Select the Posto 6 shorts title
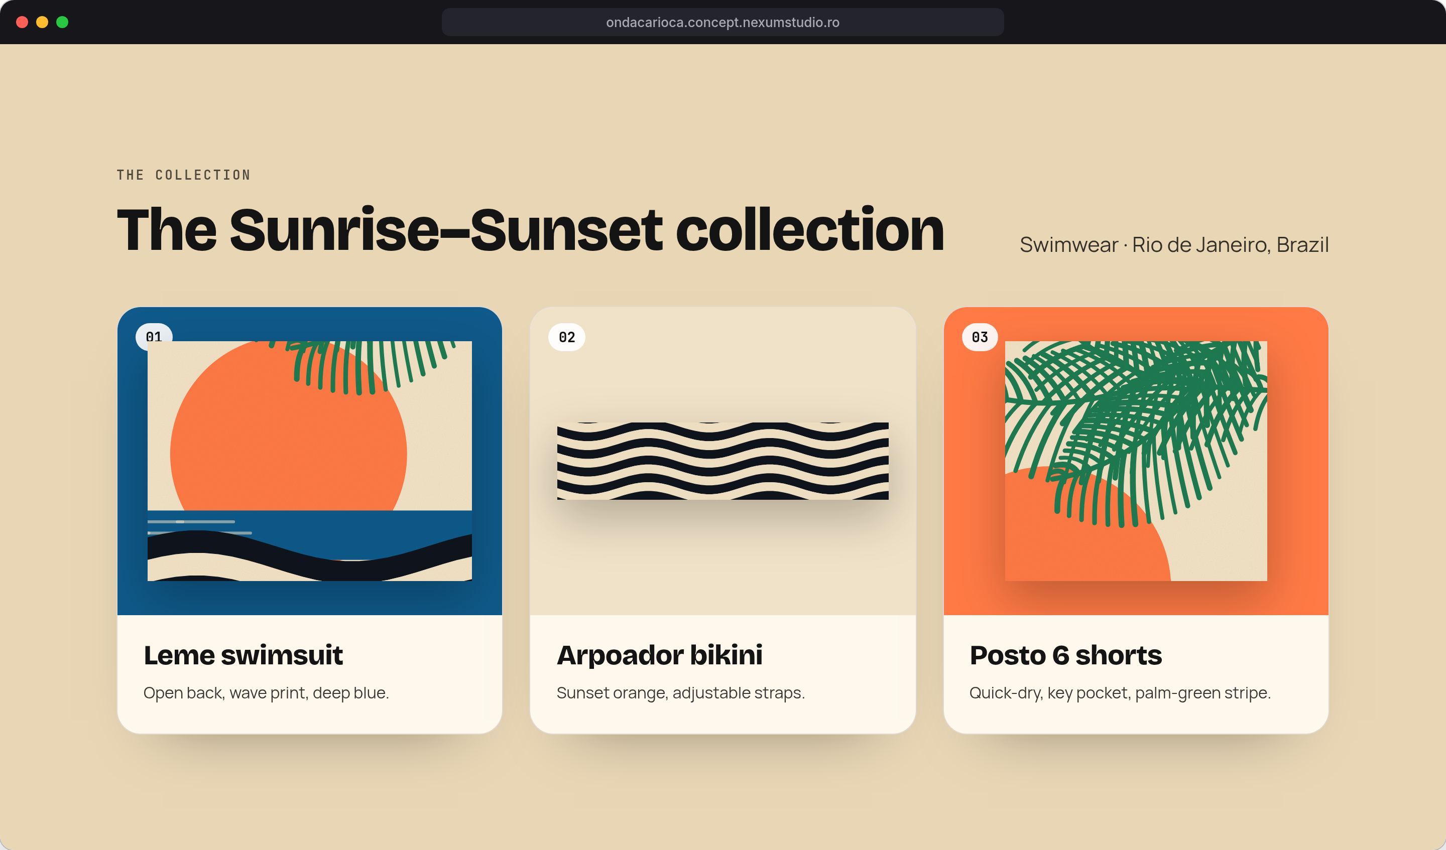 coord(1065,655)
